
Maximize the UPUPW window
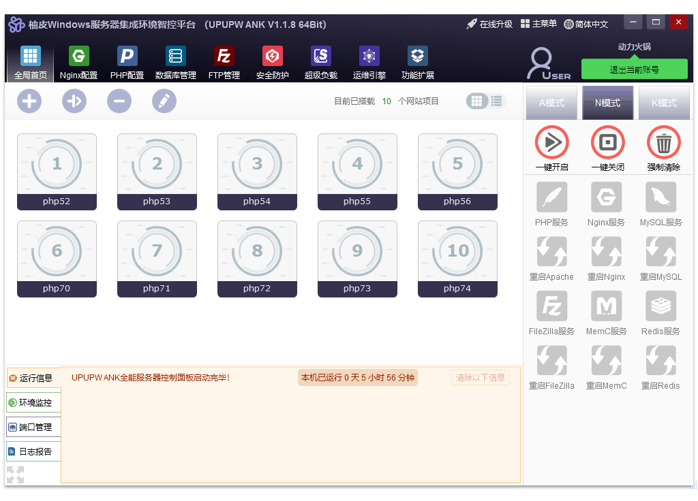tap(656, 22)
